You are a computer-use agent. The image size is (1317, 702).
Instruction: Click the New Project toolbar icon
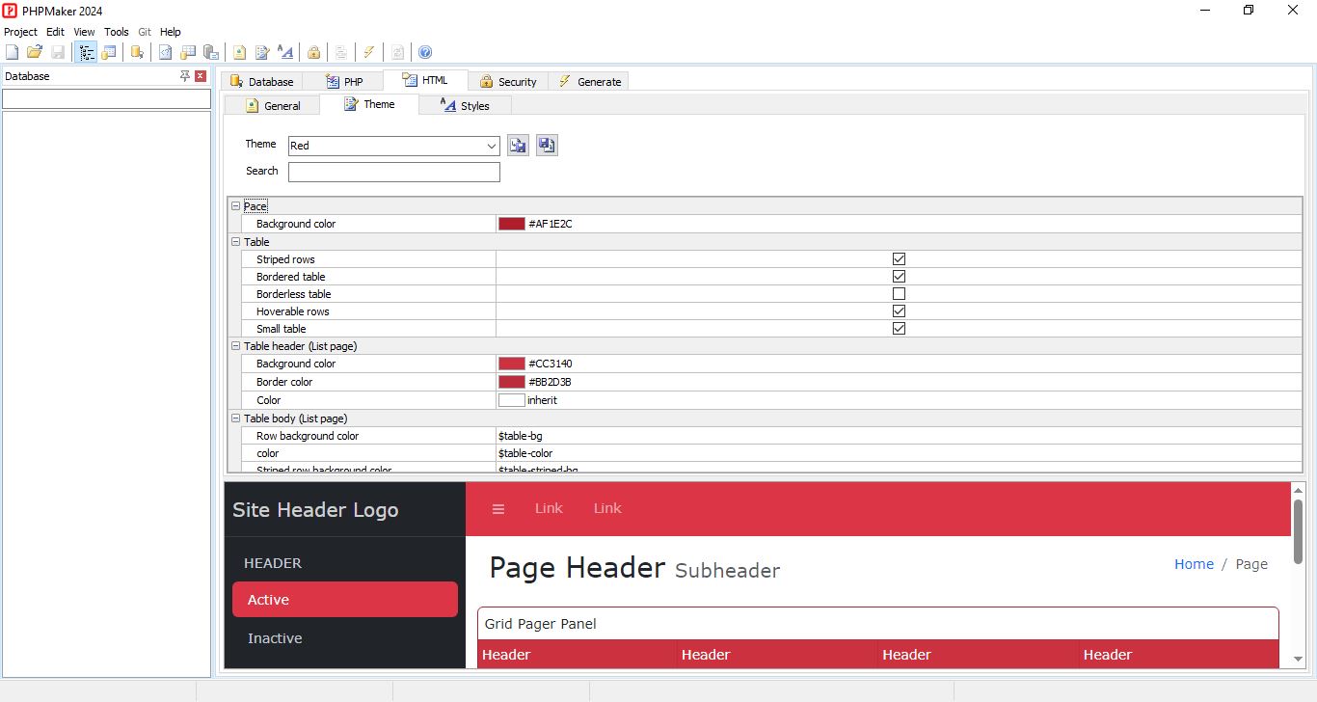12,52
